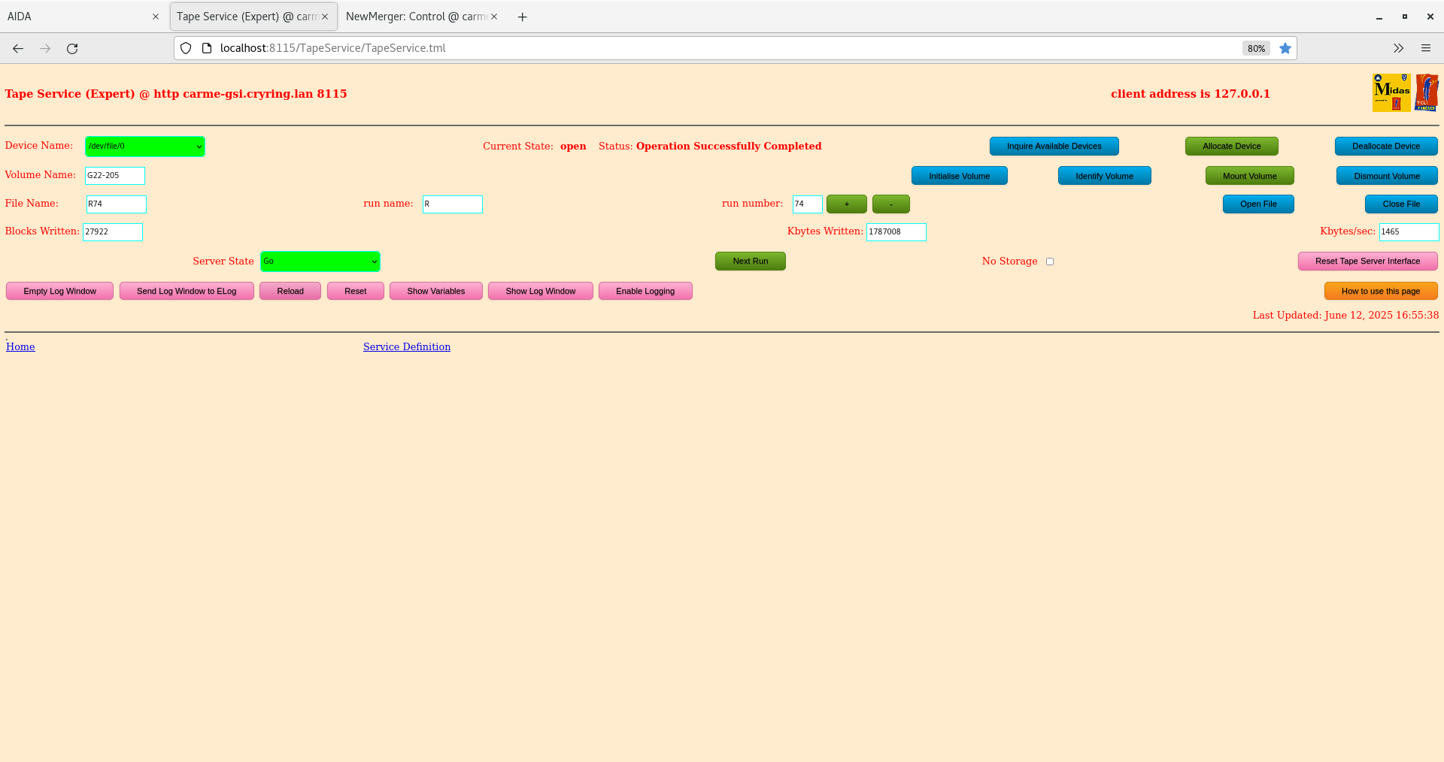Click the TCL wizard icon
The image size is (1444, 762).
[1427, 92]
